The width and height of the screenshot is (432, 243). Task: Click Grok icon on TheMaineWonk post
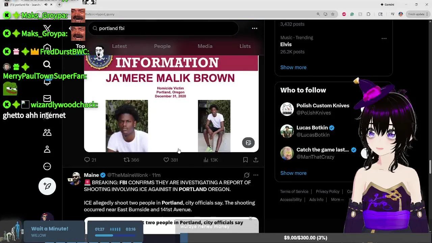point(247,175)
